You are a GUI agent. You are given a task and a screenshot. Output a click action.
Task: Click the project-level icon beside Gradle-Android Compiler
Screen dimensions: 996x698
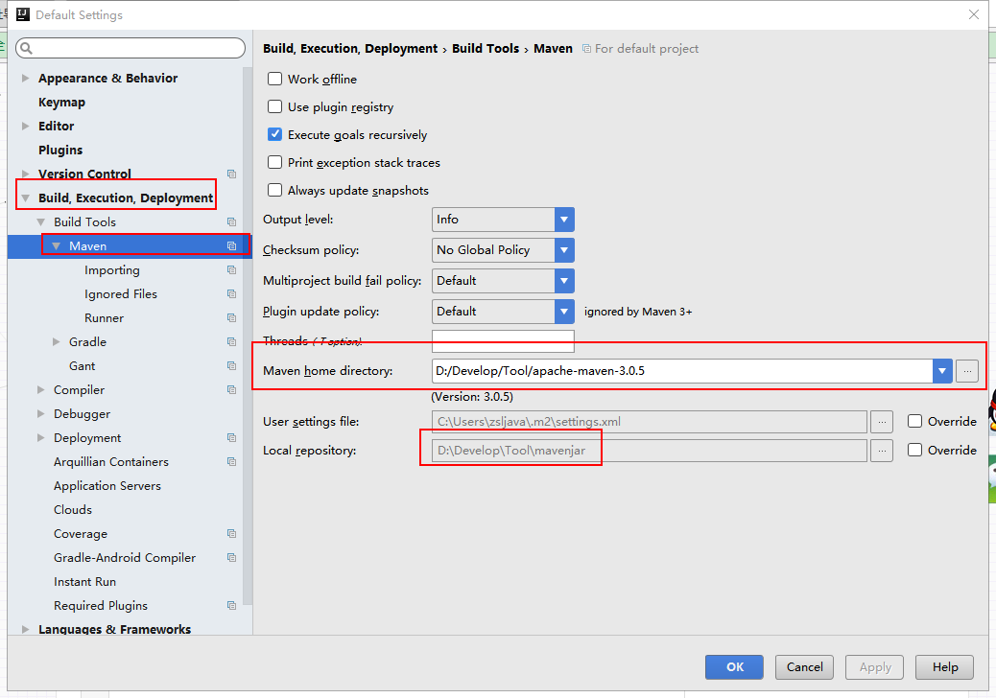point(232,558)
